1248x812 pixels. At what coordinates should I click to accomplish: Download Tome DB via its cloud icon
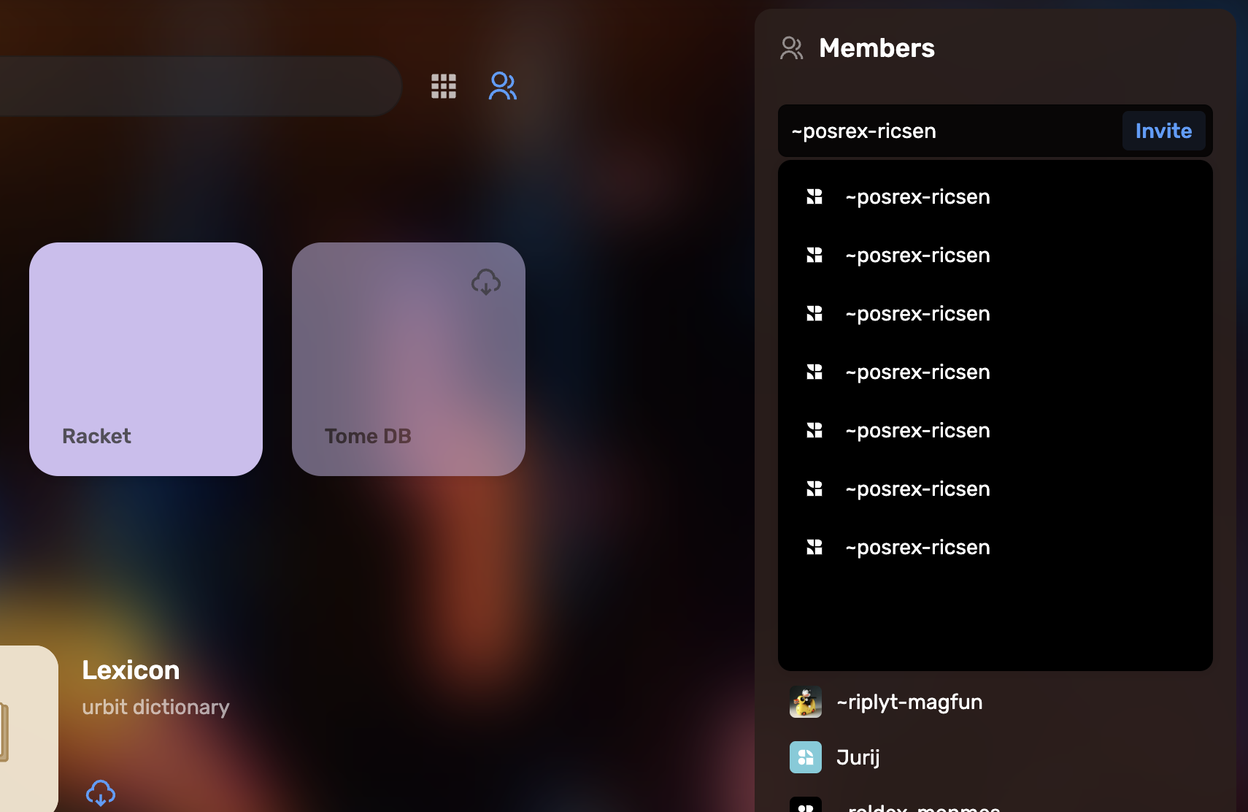[x=487, y=283]
